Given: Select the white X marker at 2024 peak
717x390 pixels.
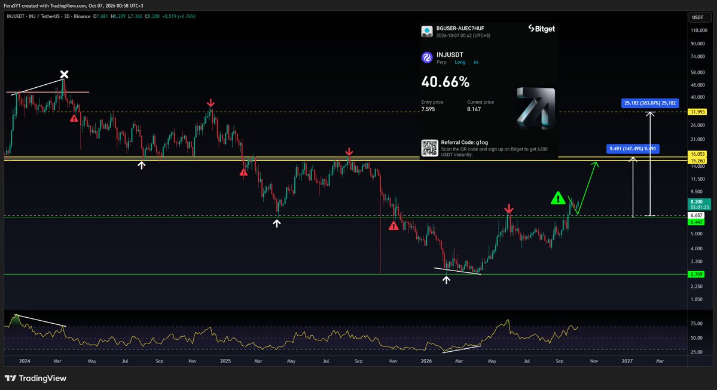Looking at the screenshot, I should click(65, 74).
